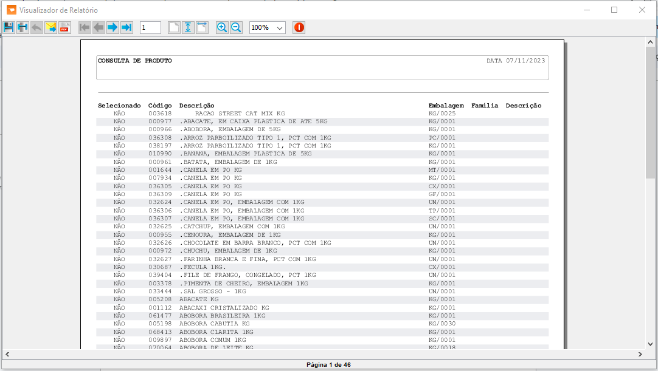Export report to PDF
This screenshot has width=658, height=371.
click(x=64, y=27)
